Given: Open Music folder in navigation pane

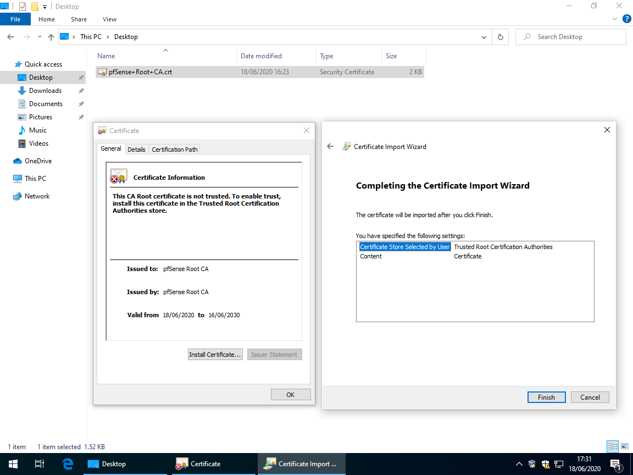Looking at the screenshot, I should [x=37, y=130].
